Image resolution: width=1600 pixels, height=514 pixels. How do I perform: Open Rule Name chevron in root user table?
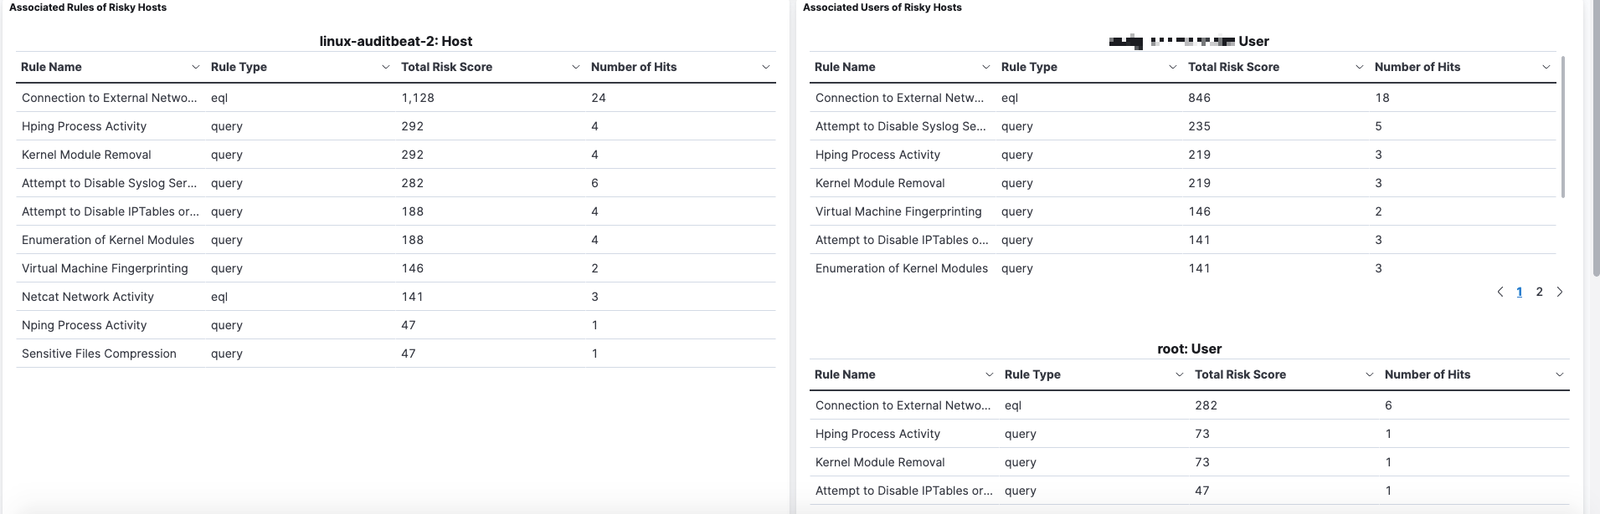[989, 374]
